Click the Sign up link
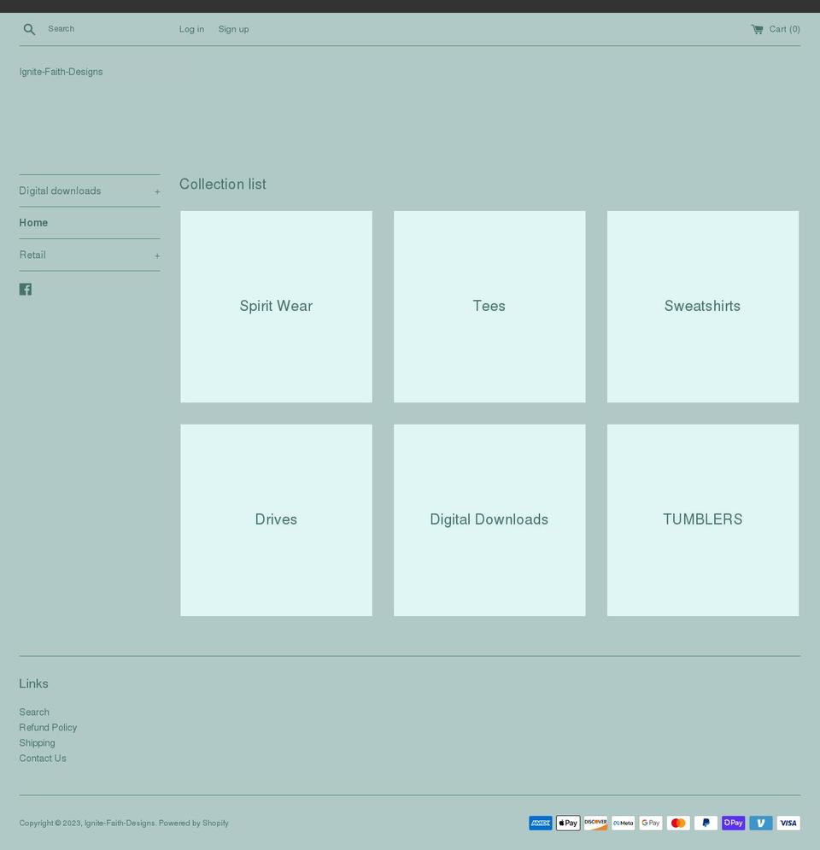 coord(233,28)
